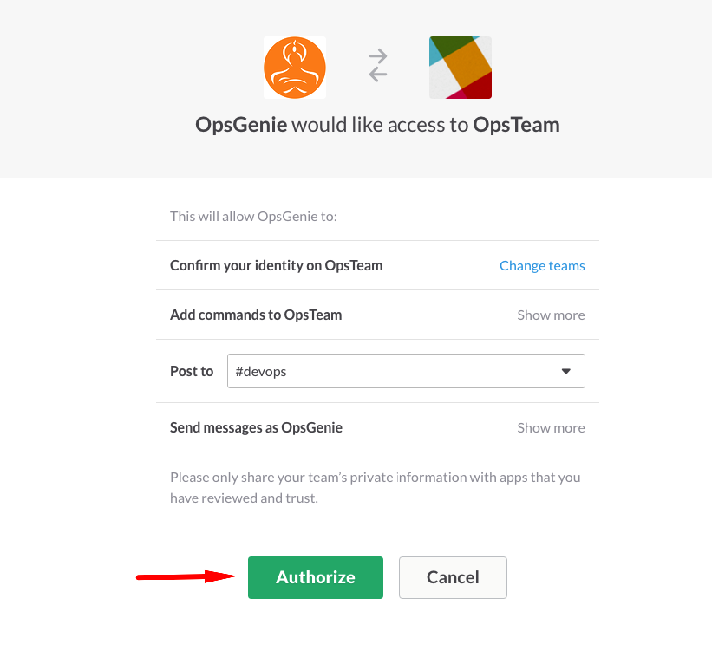Open the Post to channel dropdown
This screenshot has width=712, height=657.
pyautogui.click(x=406, y=370)
